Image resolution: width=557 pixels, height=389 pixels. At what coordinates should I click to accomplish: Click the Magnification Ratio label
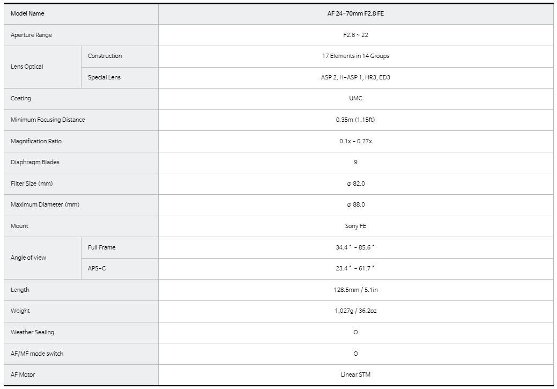point(36,141)
